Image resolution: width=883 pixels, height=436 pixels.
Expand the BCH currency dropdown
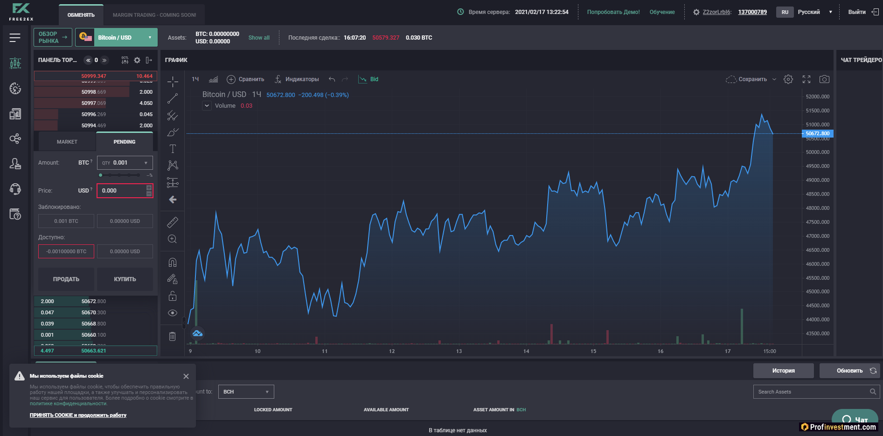tap(246, 392)
